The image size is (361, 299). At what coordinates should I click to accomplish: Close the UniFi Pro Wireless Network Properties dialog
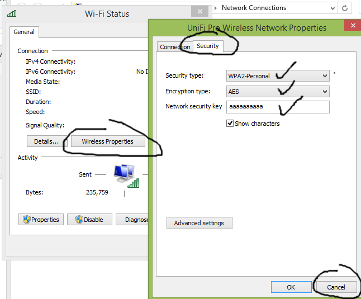353,25
